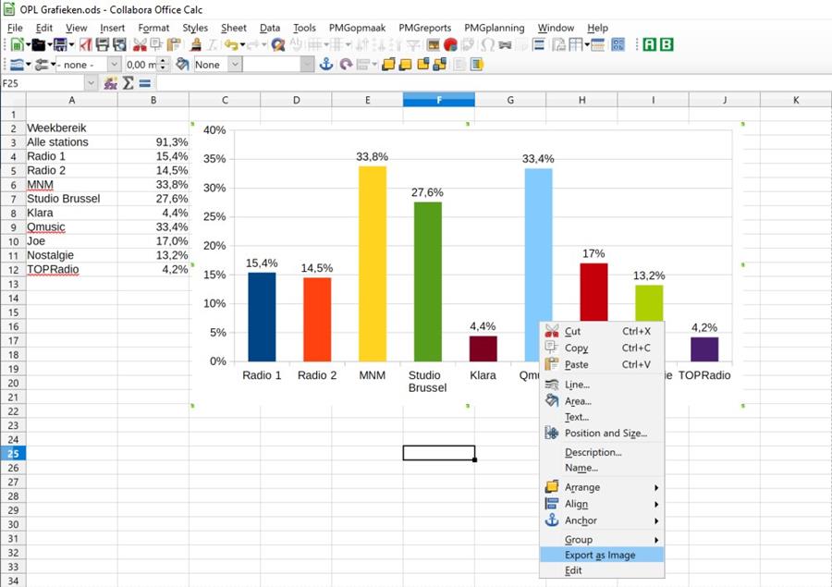Viewport: 832px width, 587px height.
Task: Select the Clone Formatting paintbrush
Action: [x=196, y=44]
